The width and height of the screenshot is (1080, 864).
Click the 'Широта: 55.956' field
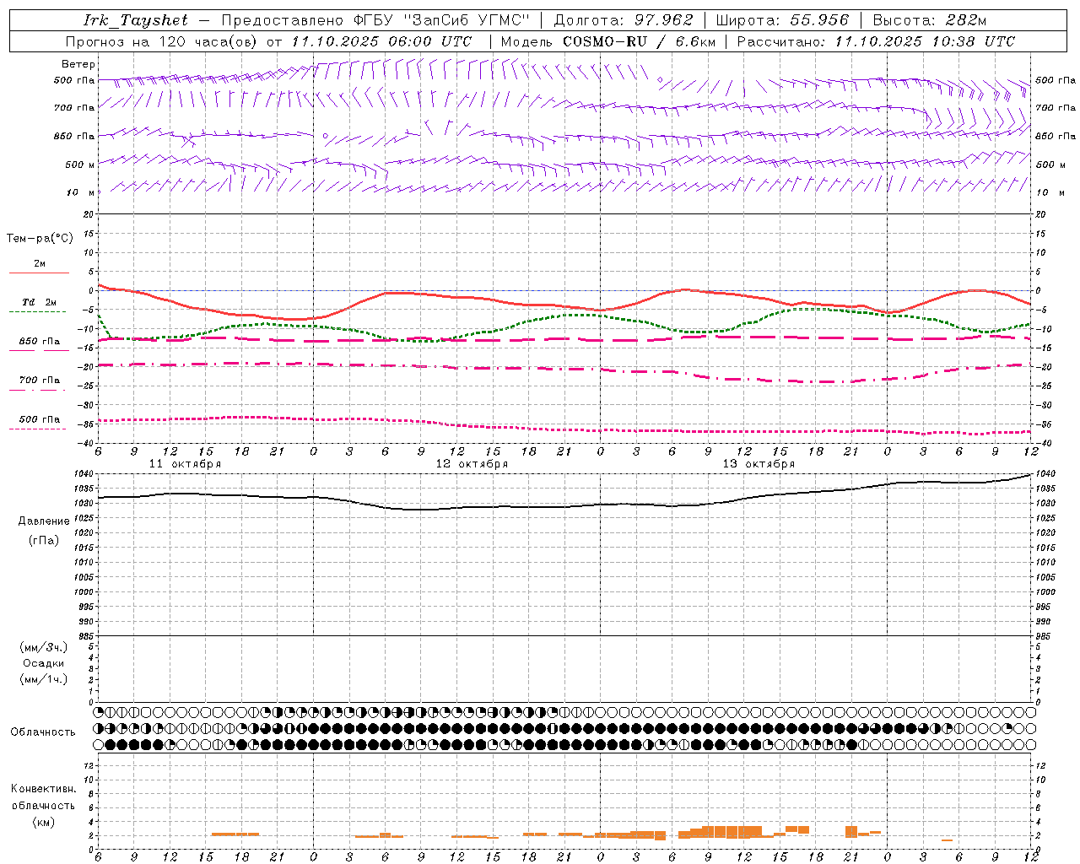point(782,20)
